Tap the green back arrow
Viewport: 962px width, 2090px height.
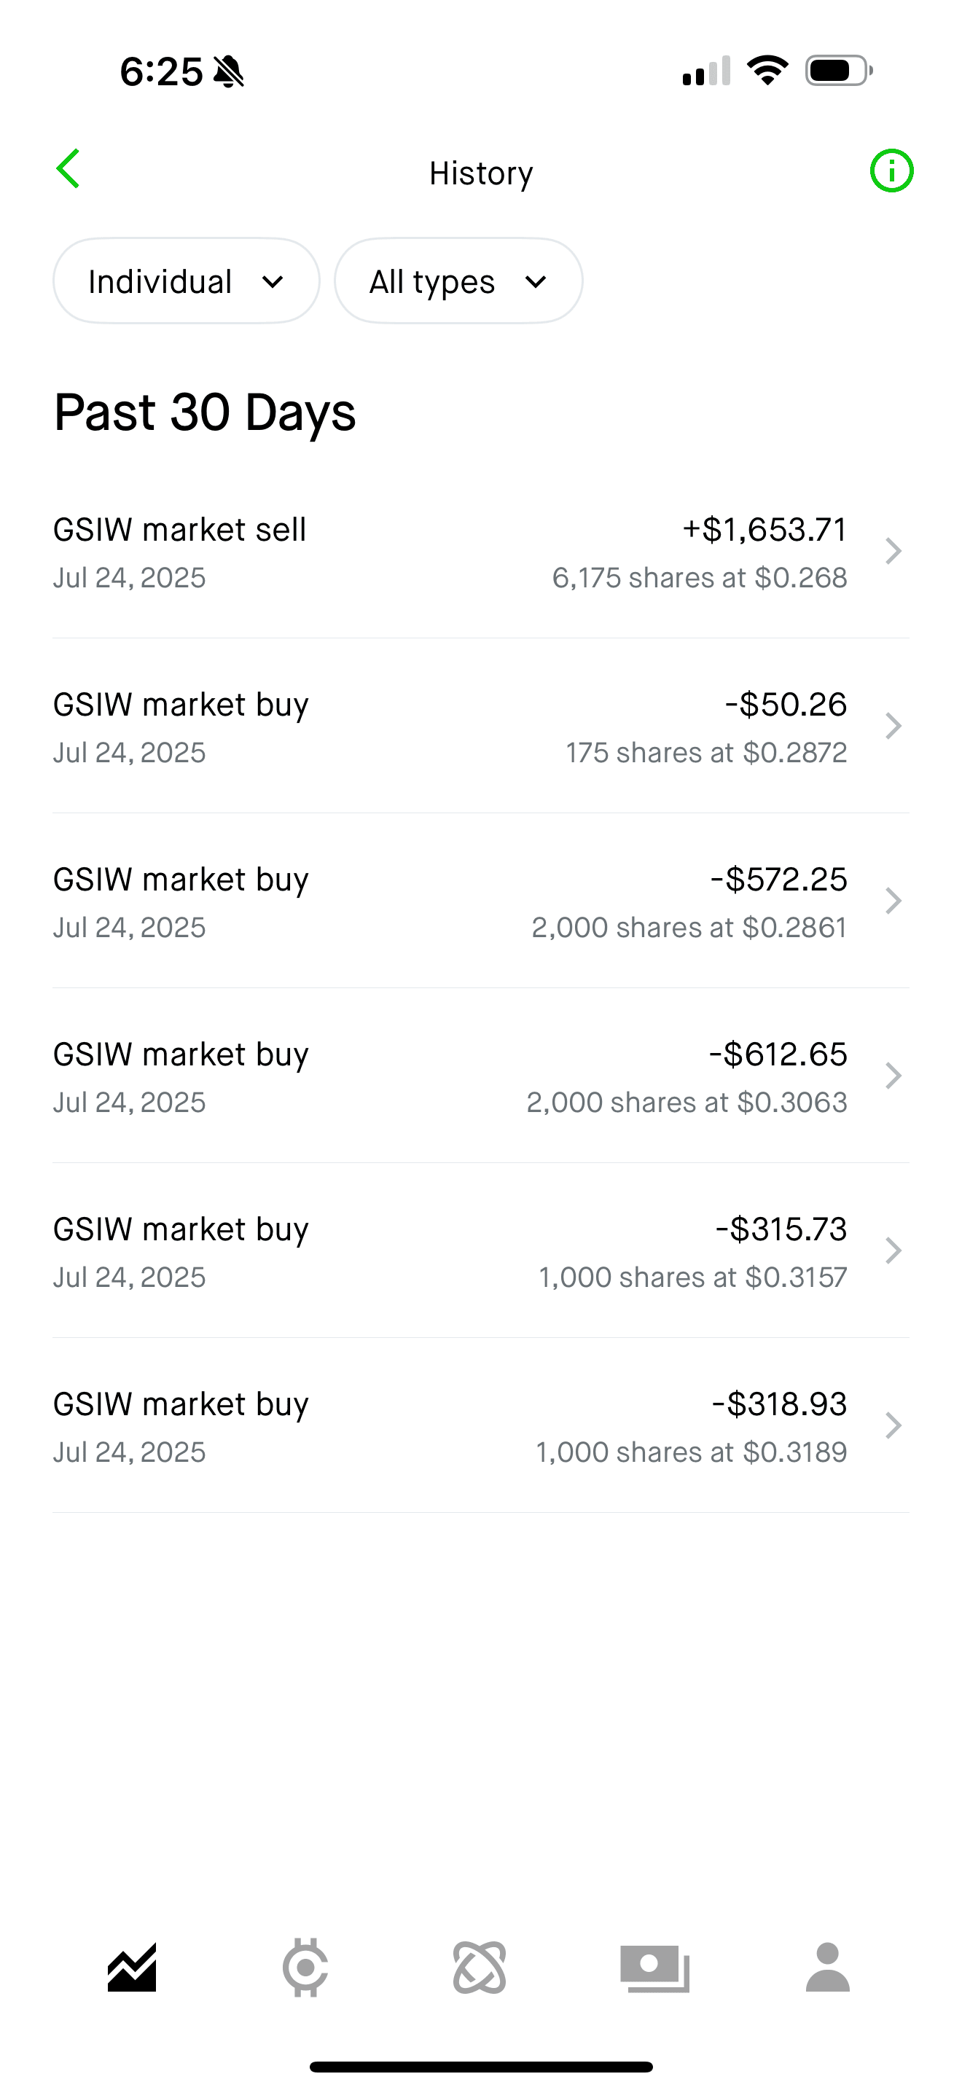pos(68,169)
